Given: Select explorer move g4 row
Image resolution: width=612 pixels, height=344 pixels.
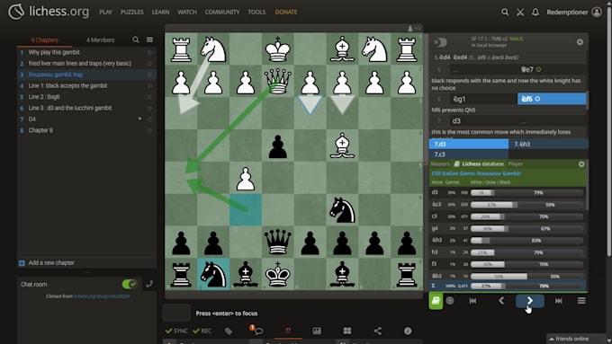Looking at the screenshot, I should point(508,229).
